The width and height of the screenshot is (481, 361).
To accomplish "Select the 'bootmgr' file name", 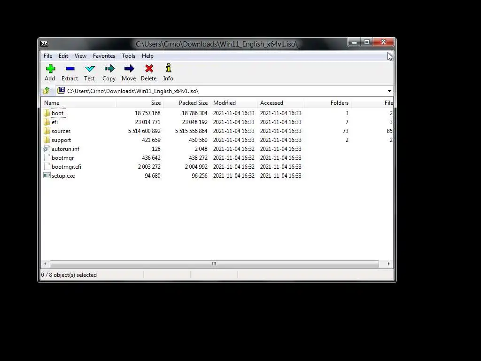I will point(63,158).
